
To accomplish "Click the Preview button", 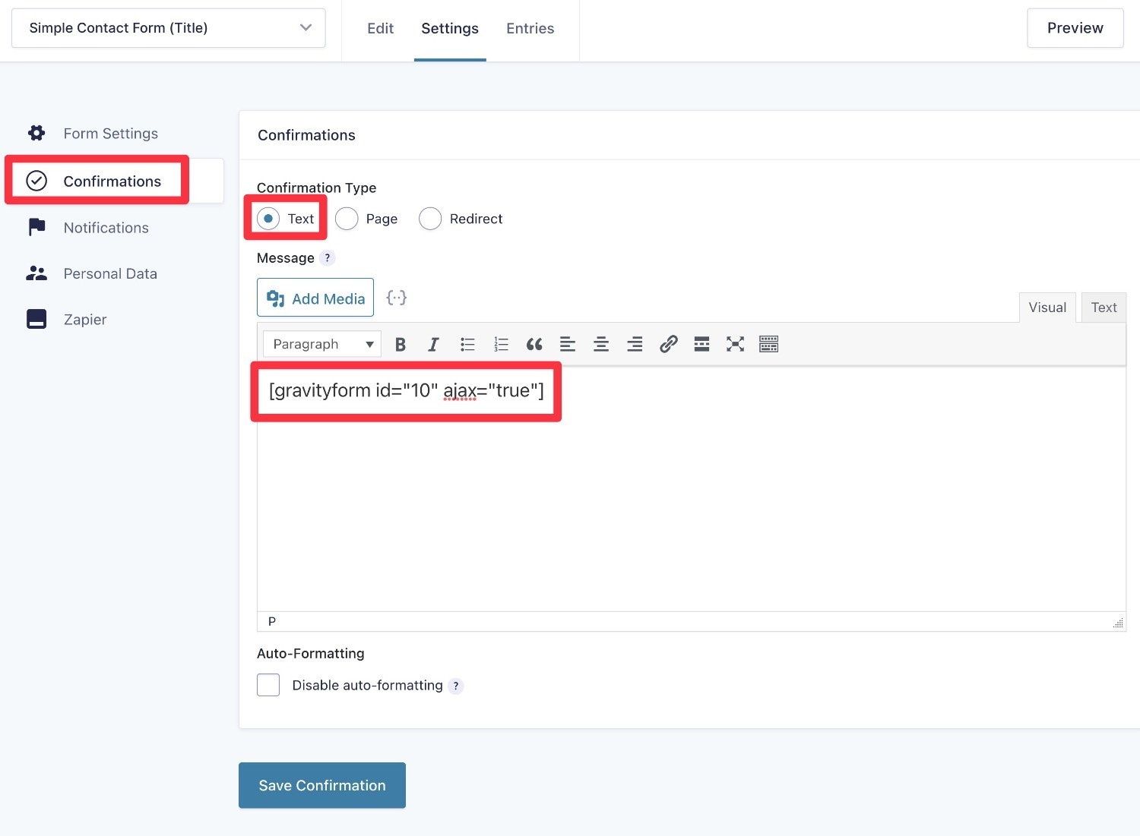I will [1075, 28].
